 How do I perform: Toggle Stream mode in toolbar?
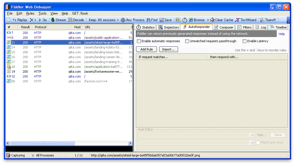point(58,20)
